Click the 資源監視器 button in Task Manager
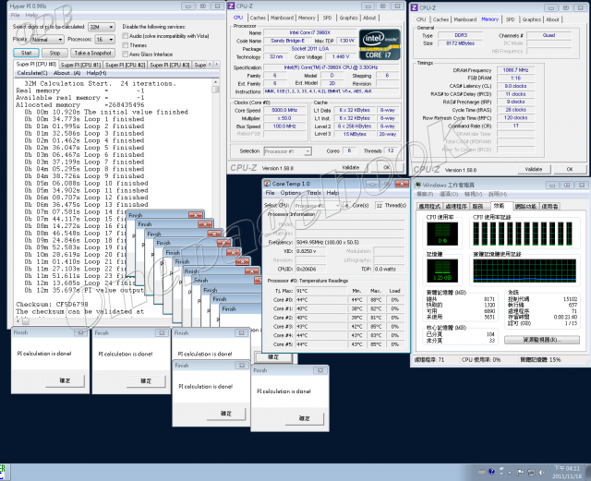This screenshot has height=481, width=591. tap(542, 340)
